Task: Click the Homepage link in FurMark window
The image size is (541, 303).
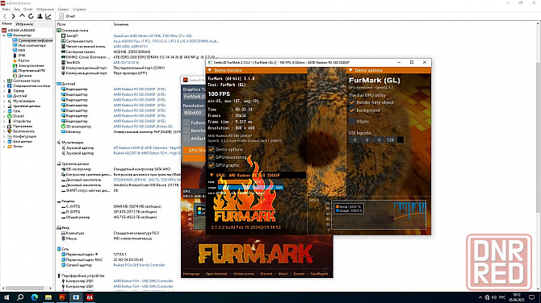Action: tap(191, 274)
